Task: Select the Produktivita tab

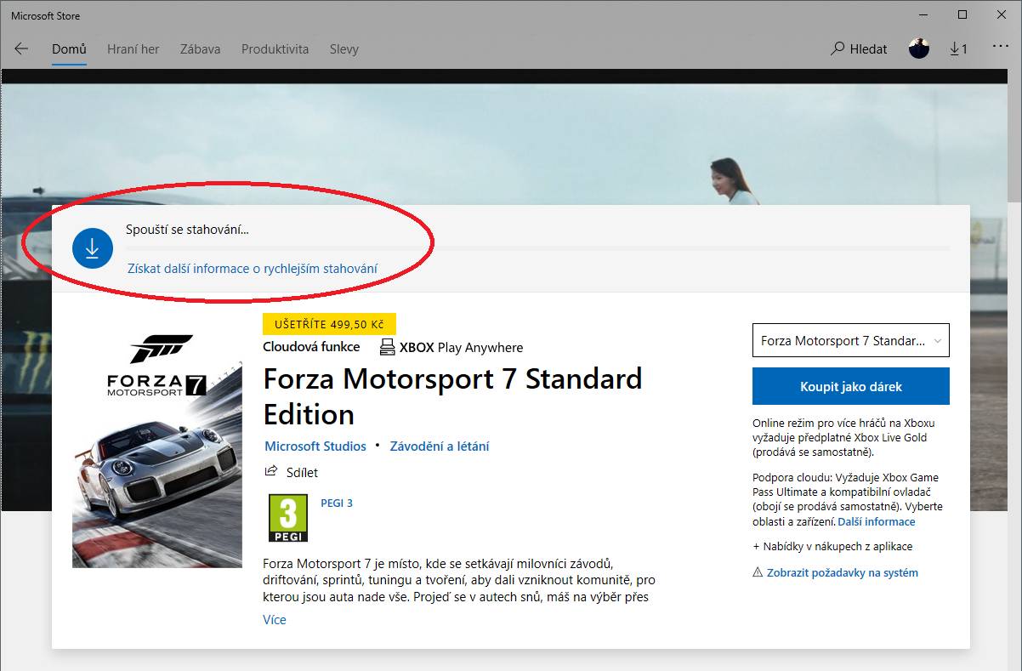Action: [x=275, y=48]
